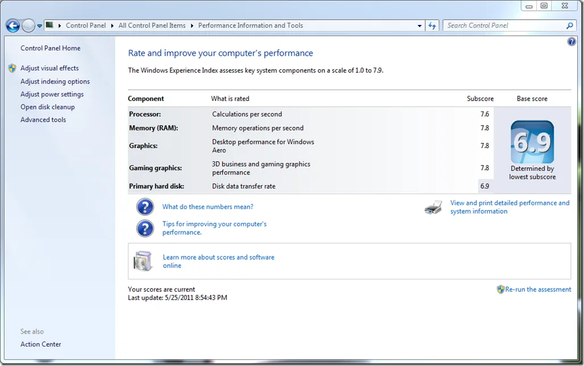Image resolution: width=584 pixels, height=366 pixels.
Task: Select Control Panel in the breadcrumb bar
Action: click(x=86, y=26)
